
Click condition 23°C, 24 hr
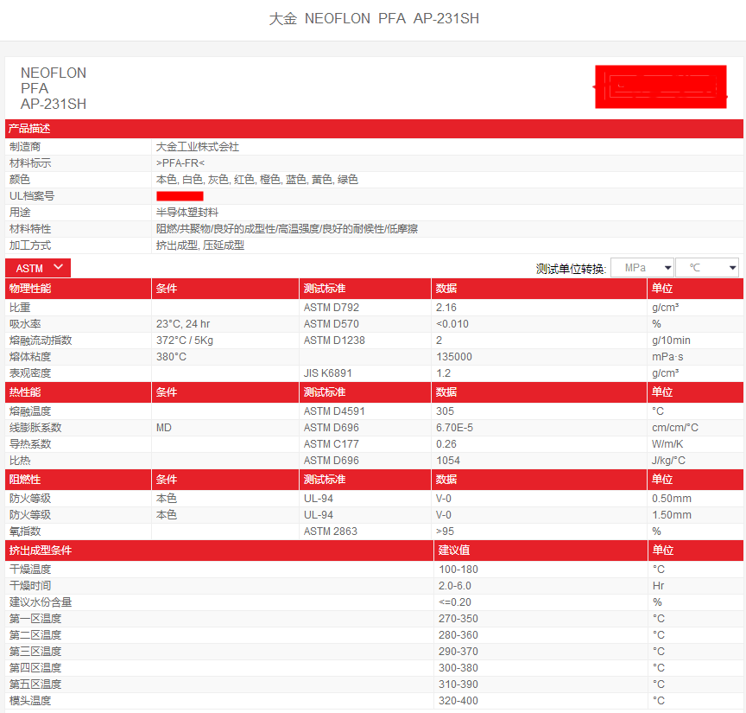pyautogui.click(x=183, y=324)
